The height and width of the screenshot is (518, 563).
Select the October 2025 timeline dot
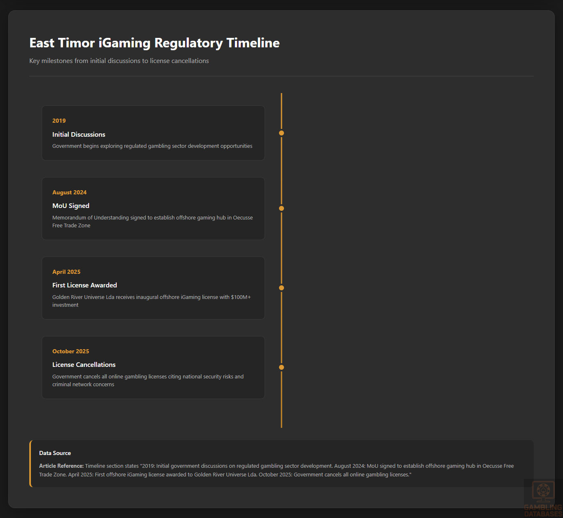coord(281,367)
